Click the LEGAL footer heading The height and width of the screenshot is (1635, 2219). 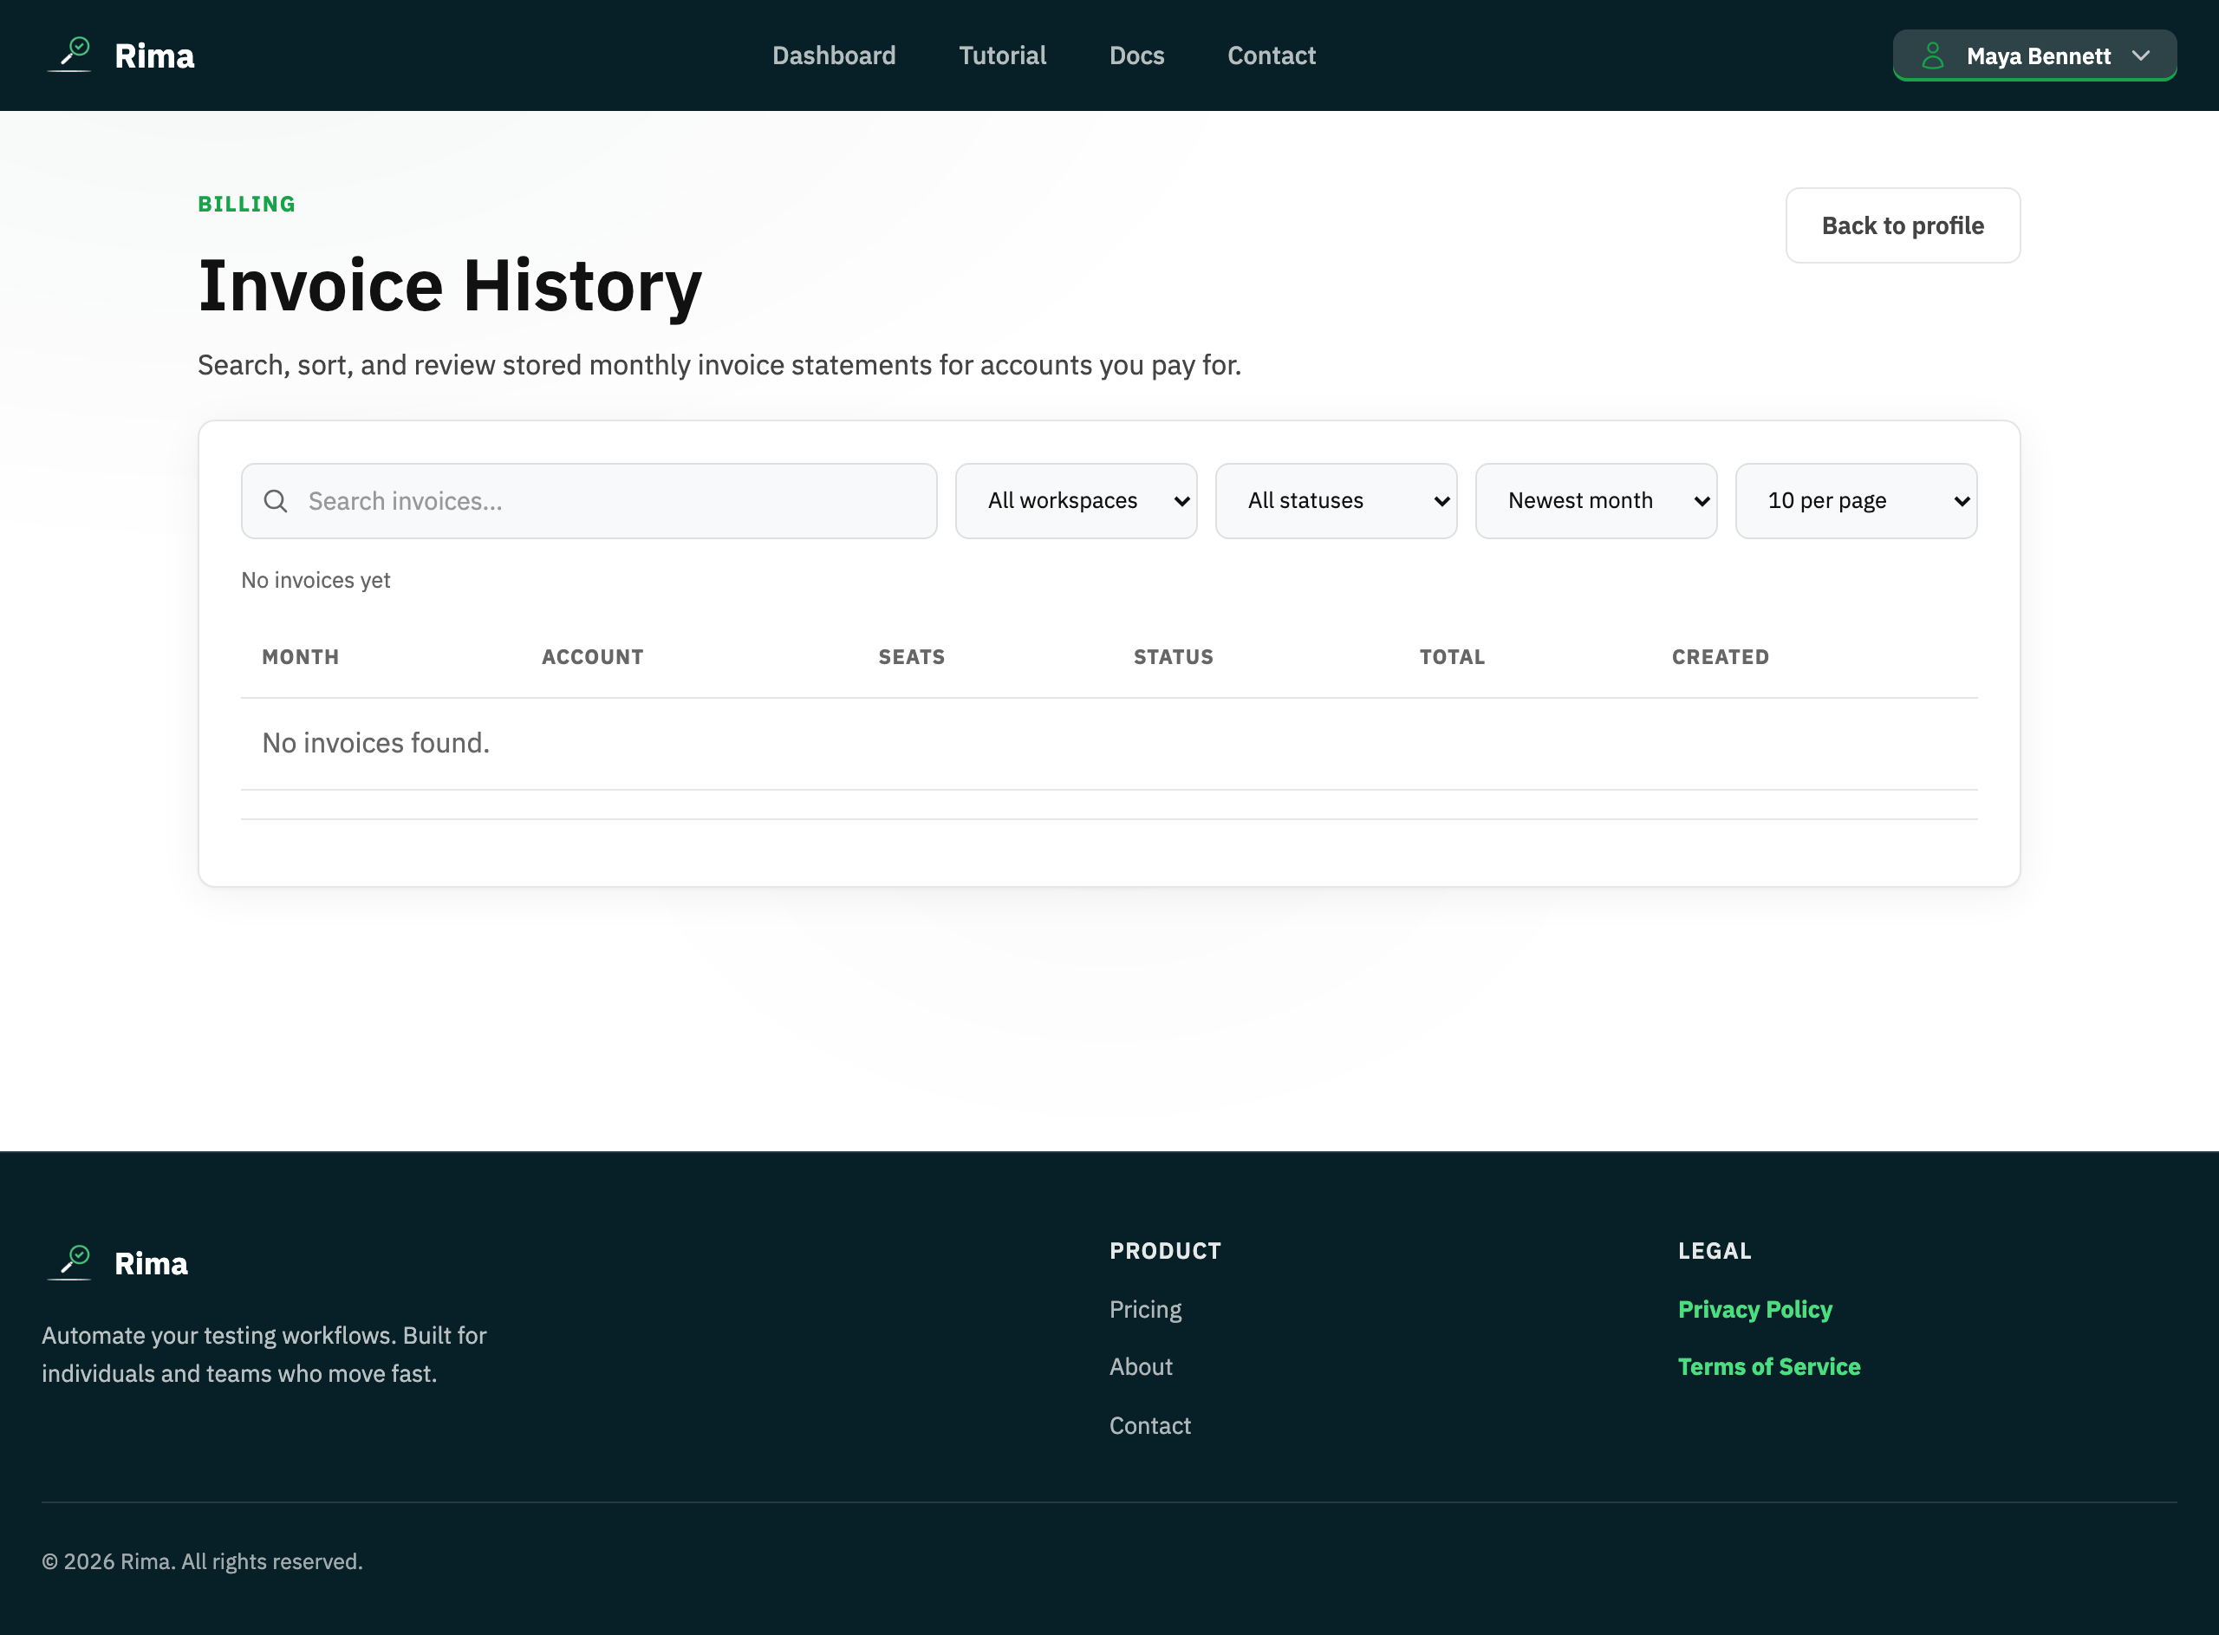[1715, 1251]
